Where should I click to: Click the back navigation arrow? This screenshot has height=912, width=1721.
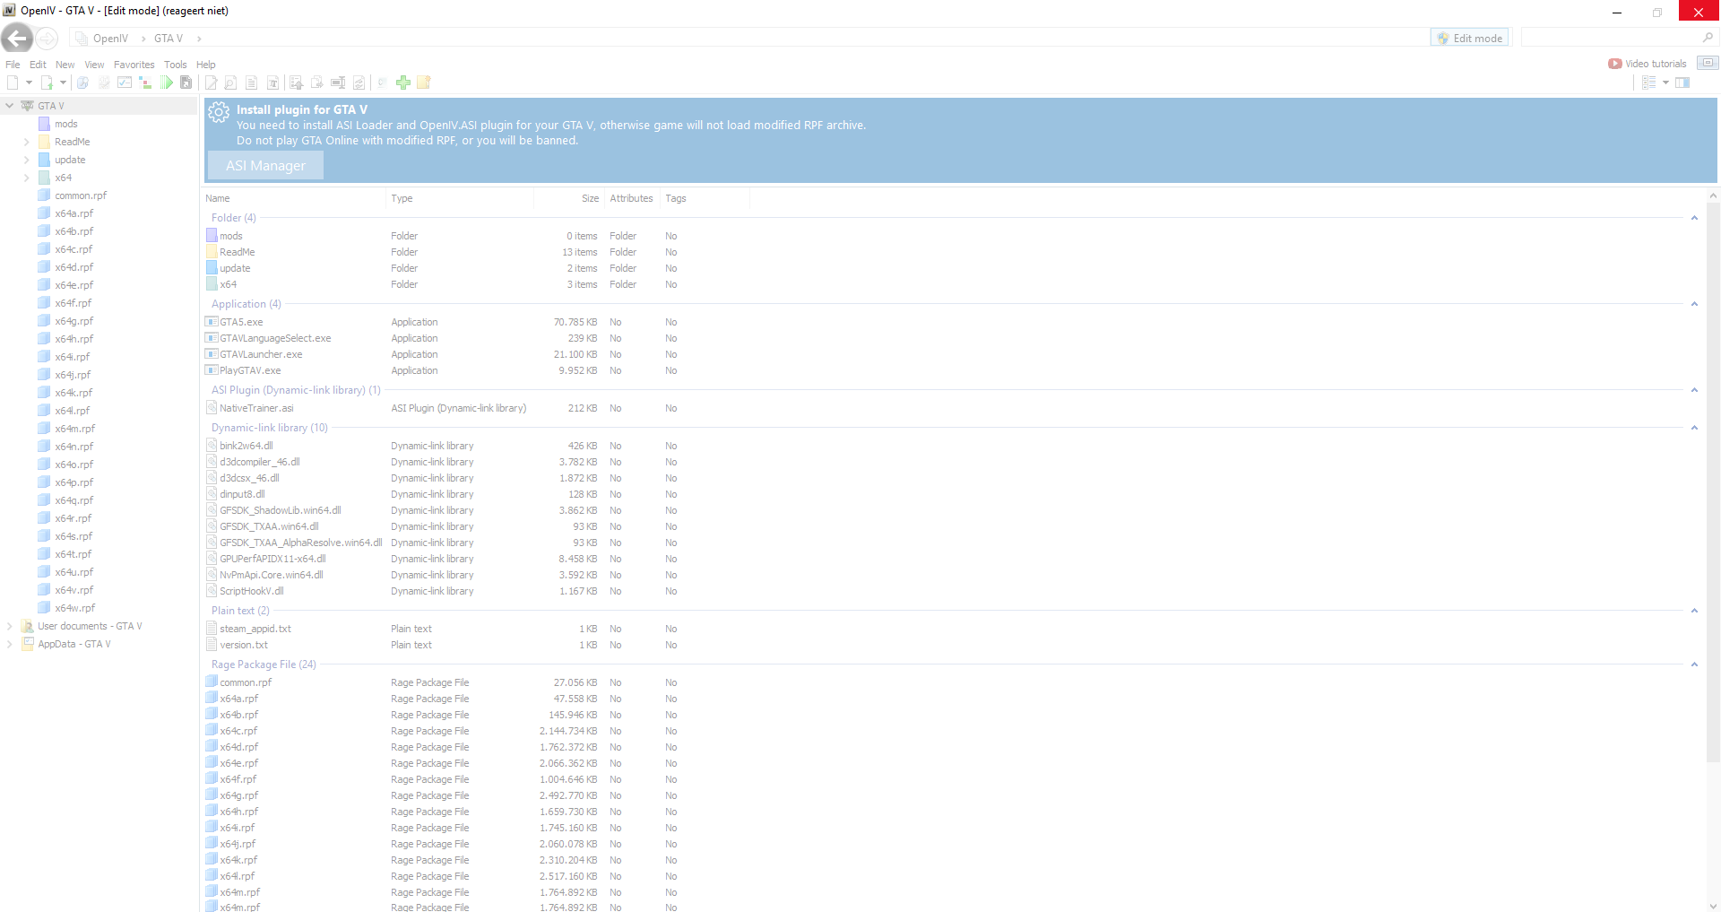(16, 38)
